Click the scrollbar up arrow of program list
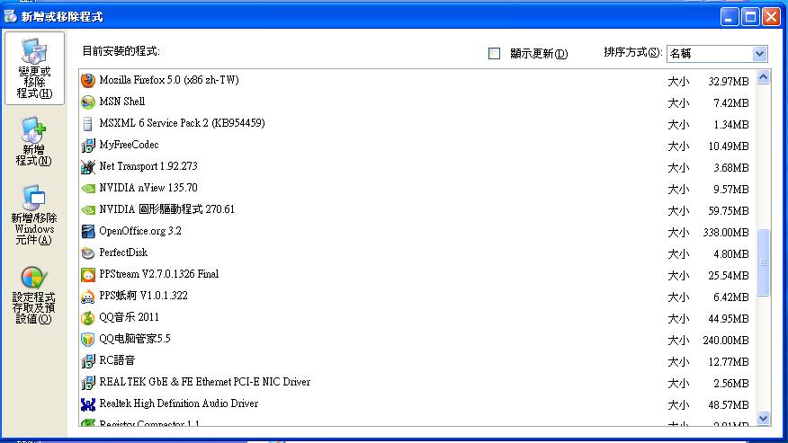Viewport: 788px width, 443px height. click(x=764, y=77)
